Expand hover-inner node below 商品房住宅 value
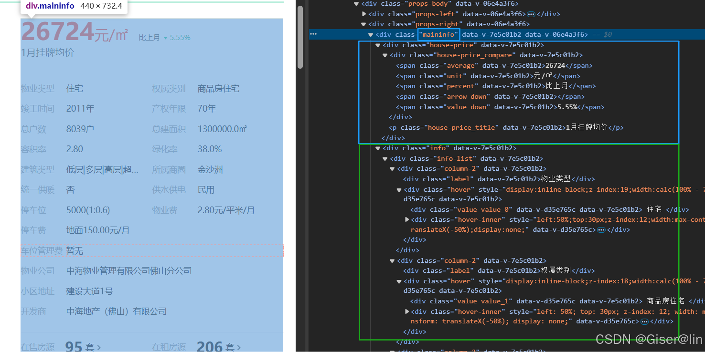The image size is (705, 352). pyautogui.click(x=407, y=311)
